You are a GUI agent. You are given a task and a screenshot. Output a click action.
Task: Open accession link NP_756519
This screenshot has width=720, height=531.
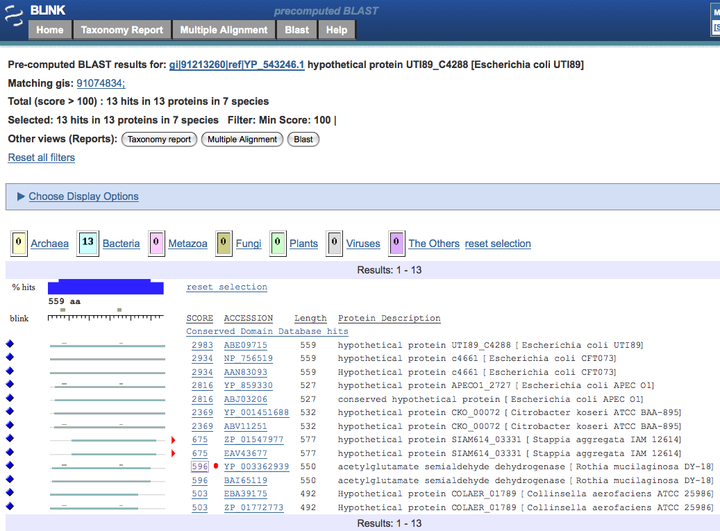(248, 358)
